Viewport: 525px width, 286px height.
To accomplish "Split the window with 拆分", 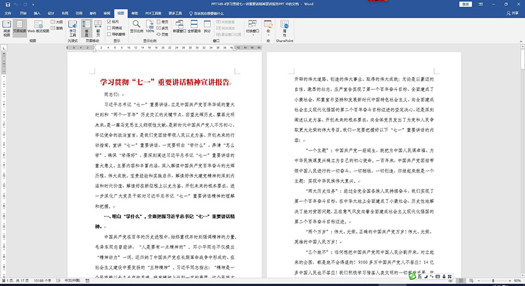I will (208, 26).
